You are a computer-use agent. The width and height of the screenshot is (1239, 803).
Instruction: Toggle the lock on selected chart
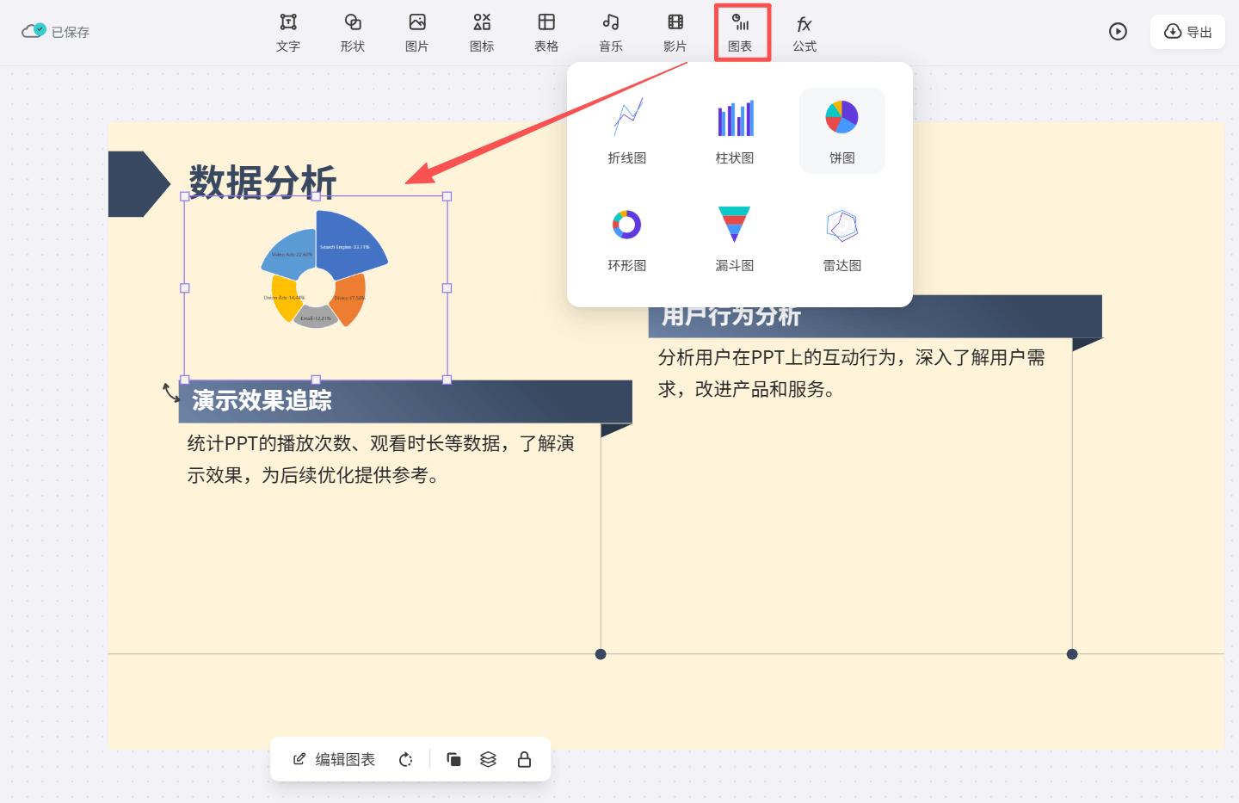pyautogui.click(x=524, y=759)
